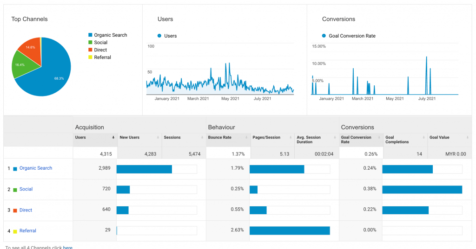The width and height of the screenshot is (476, 249).
Task: Click the Goal Conversion Rate legend dot
Action: point(324,36)
